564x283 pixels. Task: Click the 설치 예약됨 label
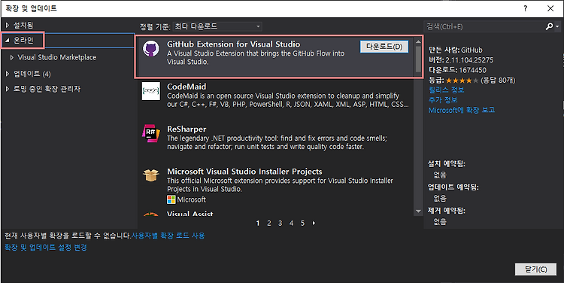coord(447,164)
